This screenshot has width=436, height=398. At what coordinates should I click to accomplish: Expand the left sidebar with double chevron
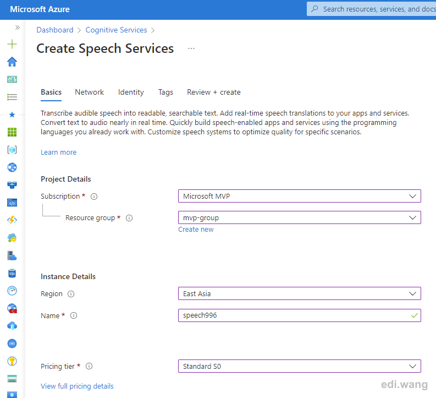[x=17, y=28]
